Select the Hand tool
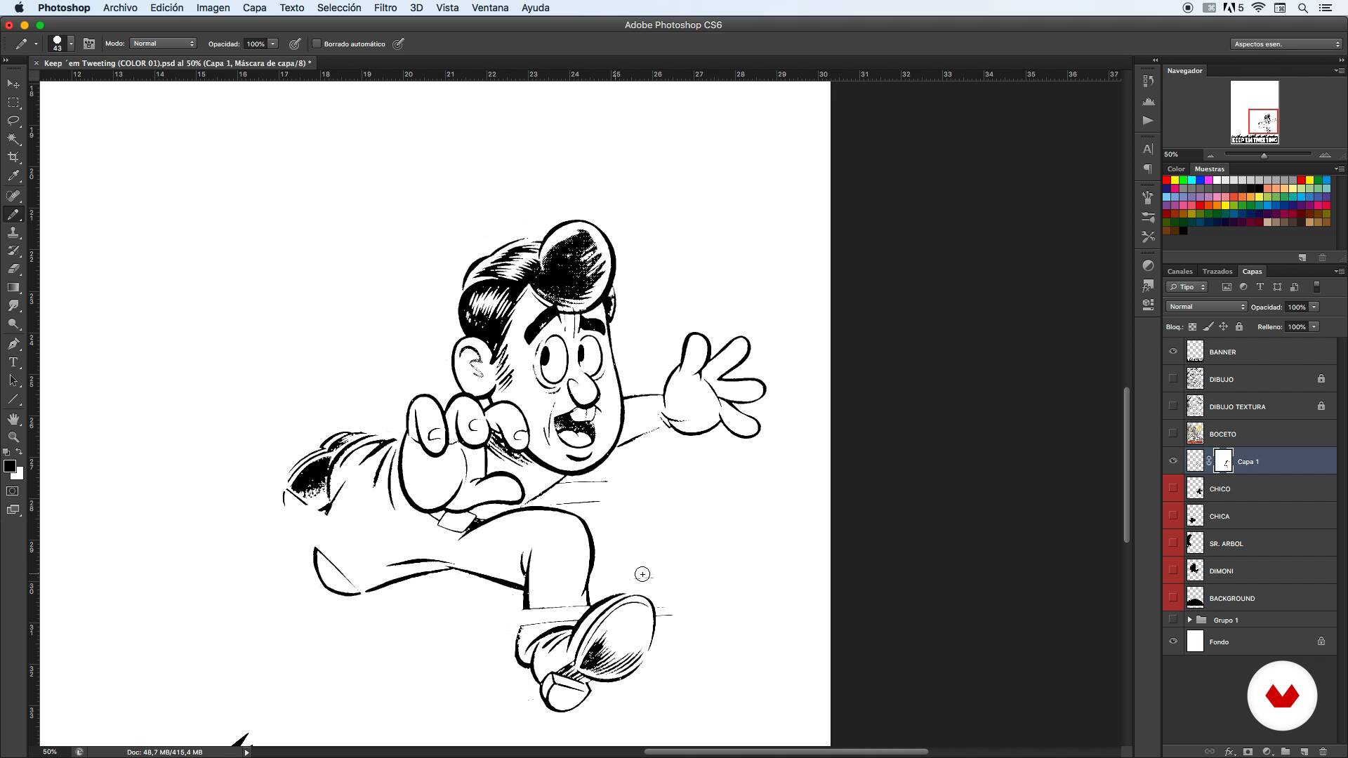Image resolution: width=1348 pixels, height=758 pixels. [x=13, y=419]
